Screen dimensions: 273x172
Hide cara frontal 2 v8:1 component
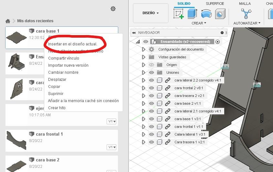(x=152, y=88)
